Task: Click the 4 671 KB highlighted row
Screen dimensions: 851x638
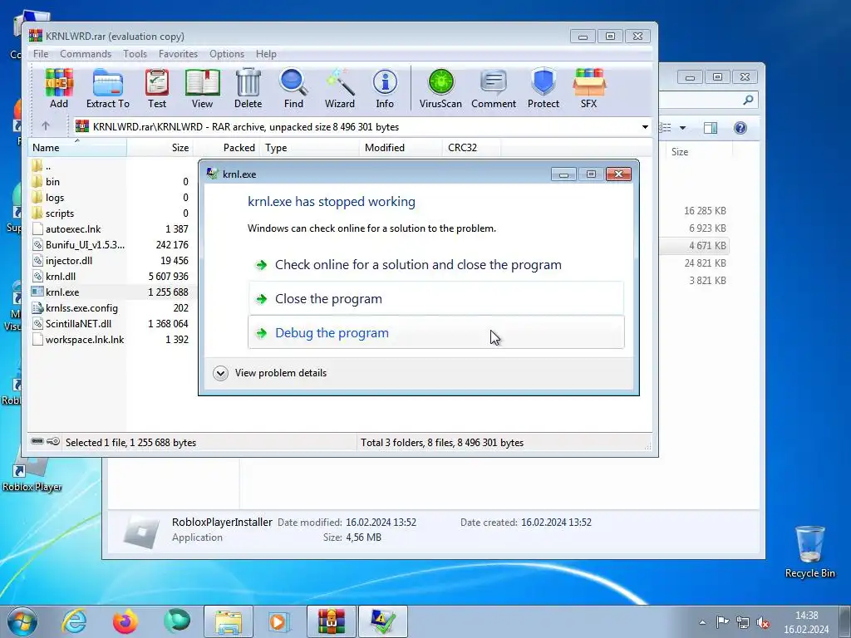Action: point(695,246)
